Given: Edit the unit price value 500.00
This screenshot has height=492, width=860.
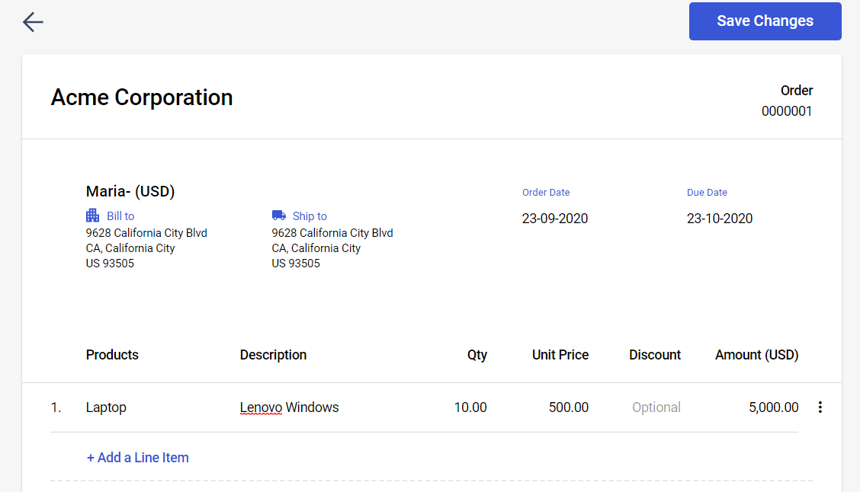Looking at the screenshot, I should [569, 407].
